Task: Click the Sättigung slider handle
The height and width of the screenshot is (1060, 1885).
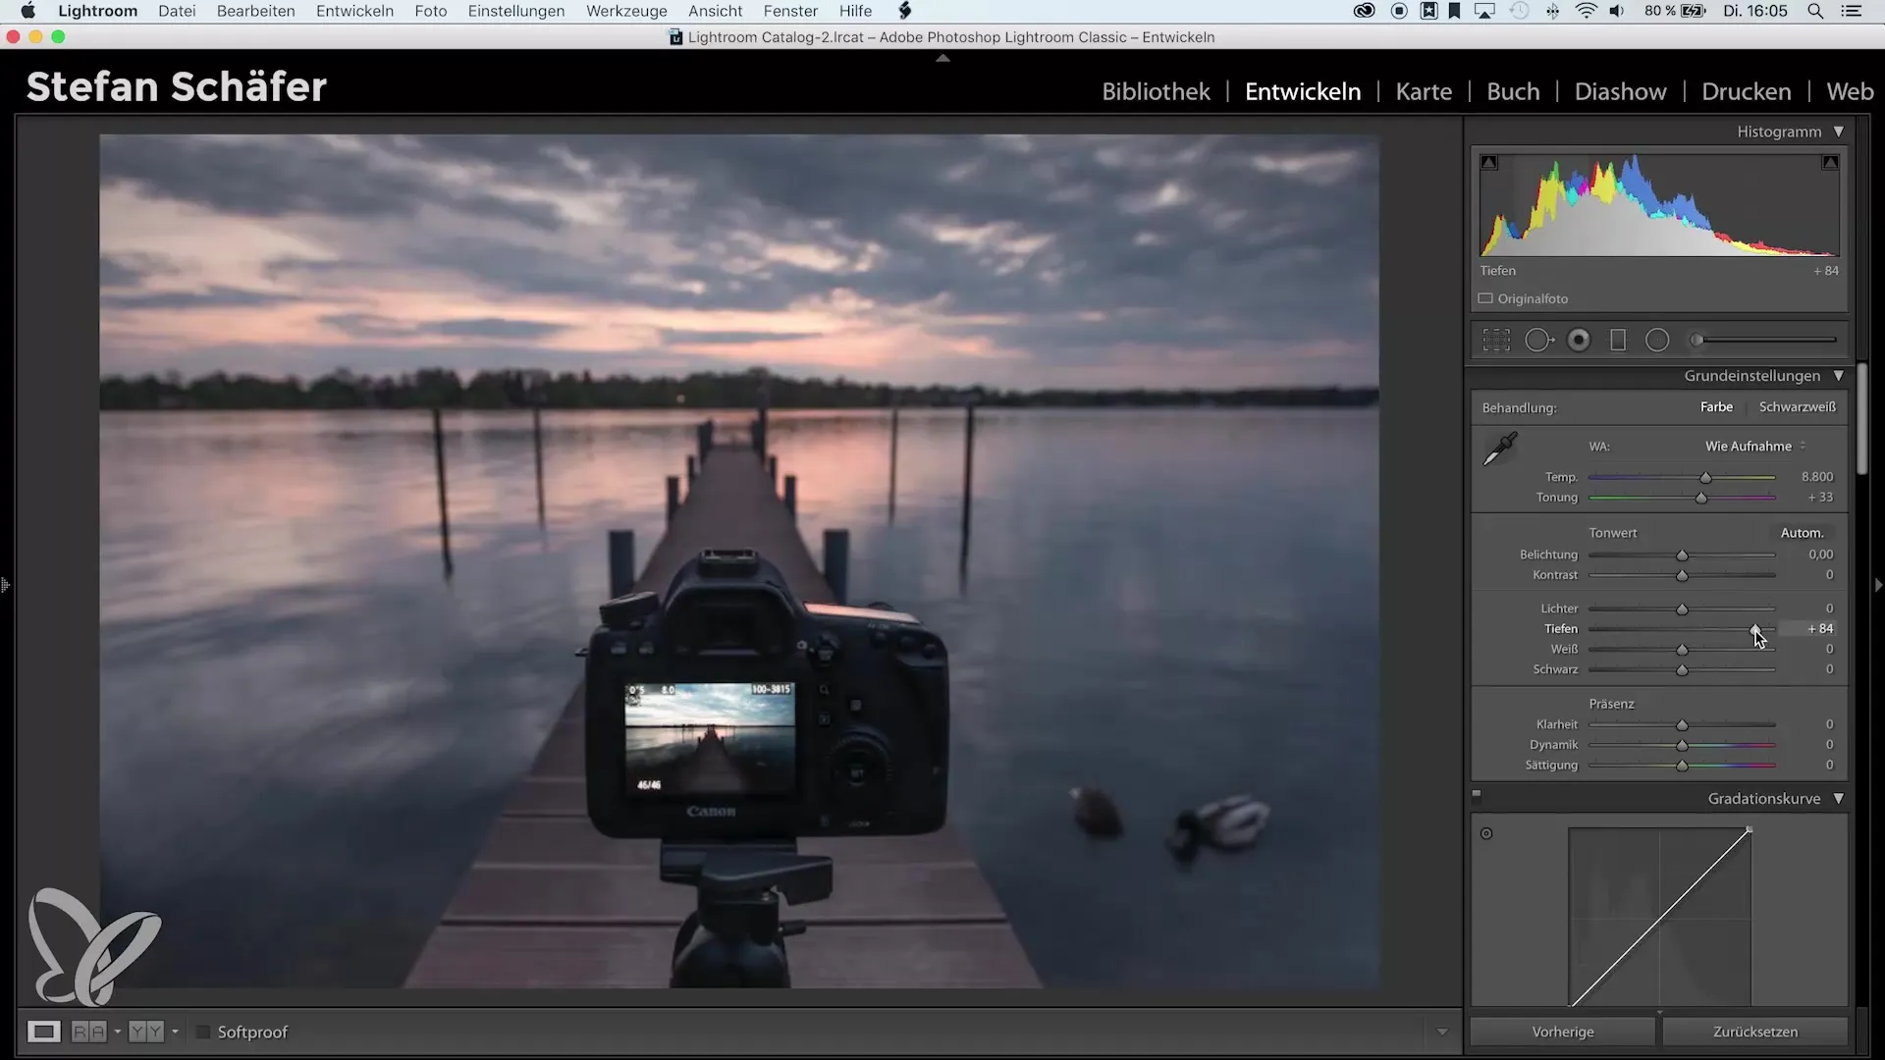Action: [x=1682, y=766]
